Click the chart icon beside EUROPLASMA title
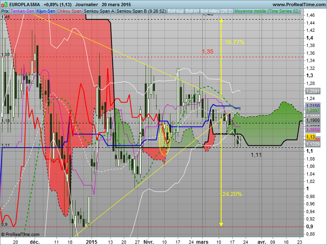 click(2, 4)
